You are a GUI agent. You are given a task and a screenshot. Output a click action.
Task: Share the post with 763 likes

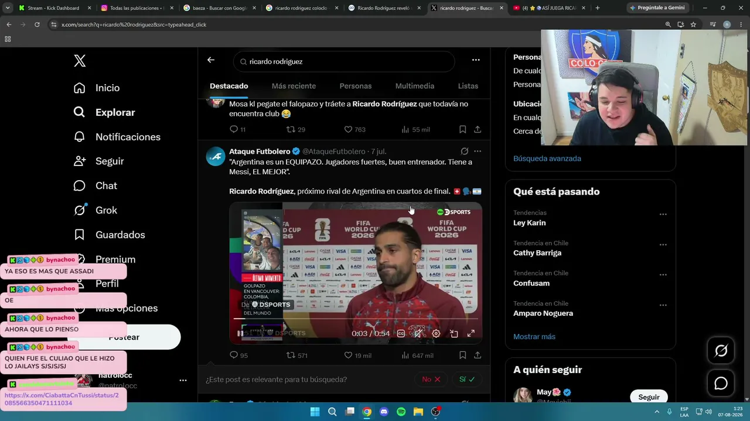click(478, 129)
